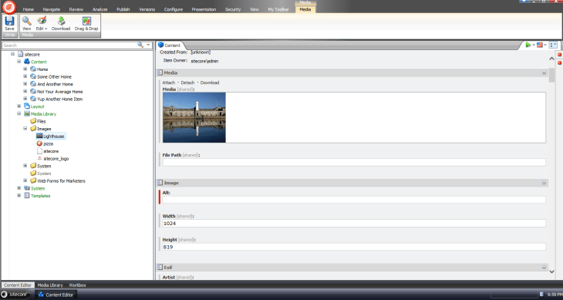Collapse the Images folder node
This screenshot has height=300, width=563.
[25, 129]
